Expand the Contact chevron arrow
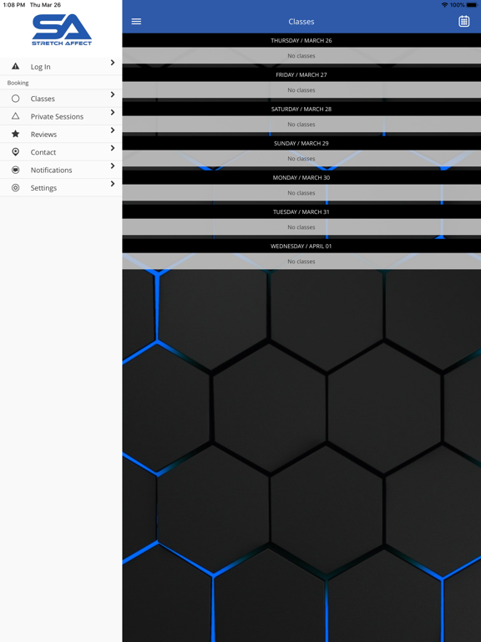Screen dimensions: 481x642 click(113, 148)
